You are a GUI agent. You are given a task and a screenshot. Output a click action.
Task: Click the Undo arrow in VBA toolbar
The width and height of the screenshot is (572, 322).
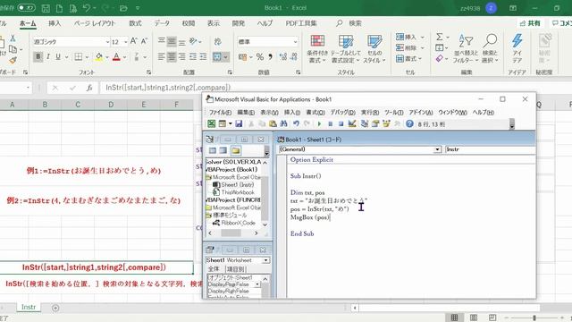[296, 123]
